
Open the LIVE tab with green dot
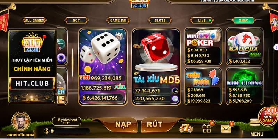[x=202, y=20]
